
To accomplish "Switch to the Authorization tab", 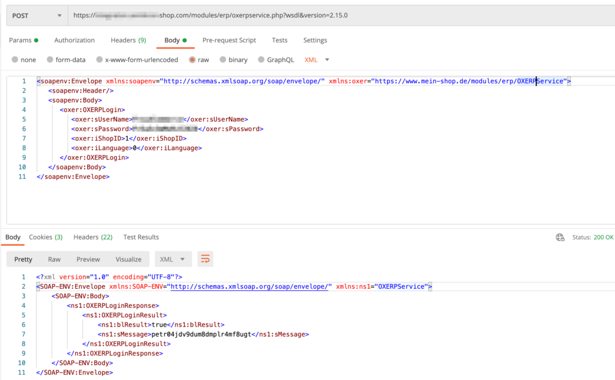I will point(75,40).
